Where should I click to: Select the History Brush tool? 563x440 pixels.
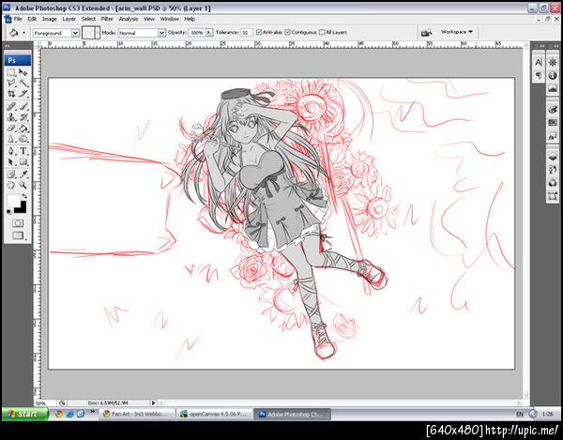(x=23, y=117)
